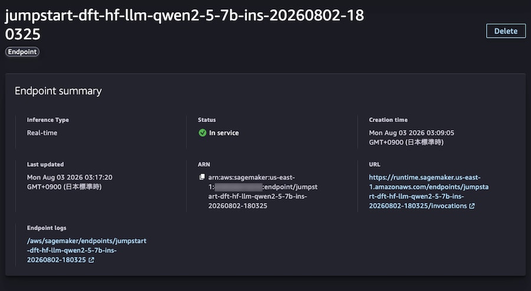
Task: Click the Creation time value
Action: tap(411, 138)
